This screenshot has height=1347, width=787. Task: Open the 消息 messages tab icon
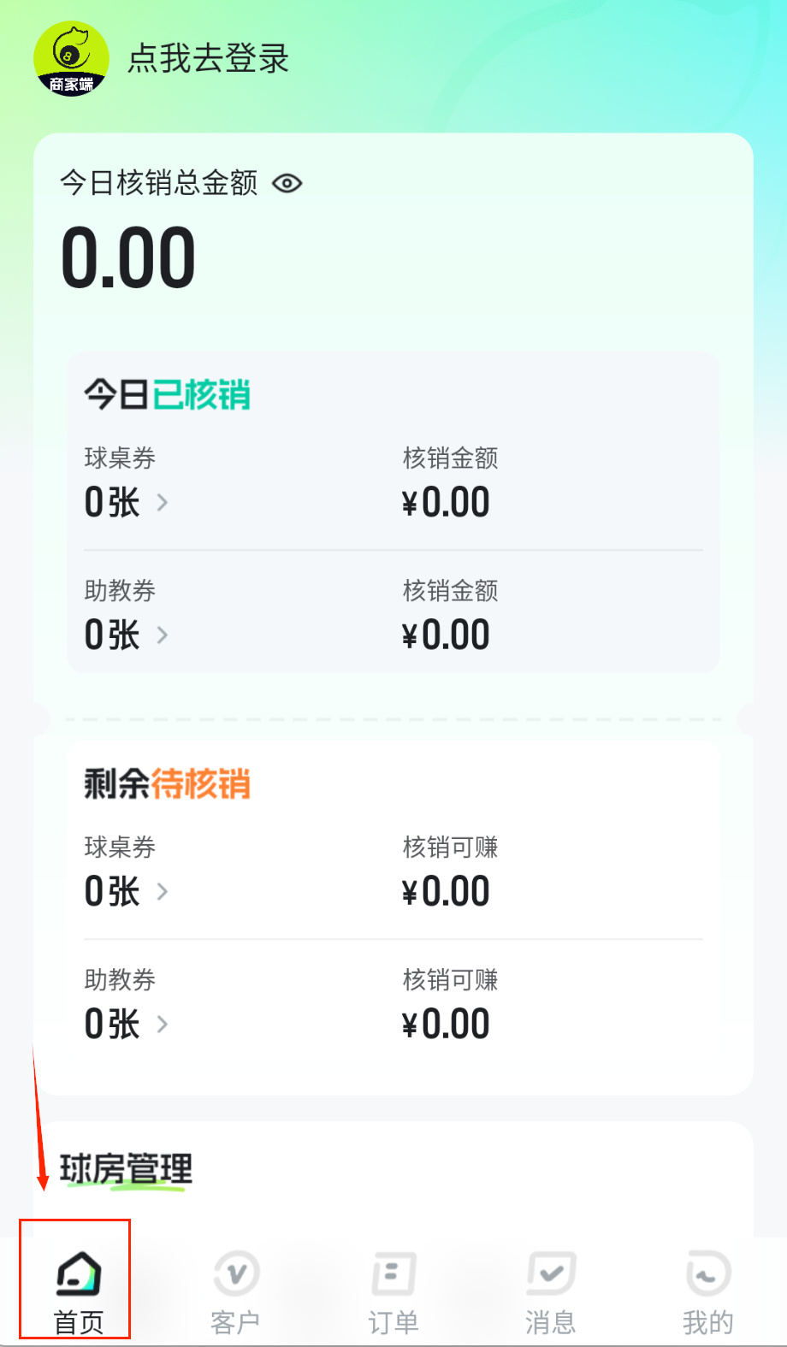(x=551, y=1274)
